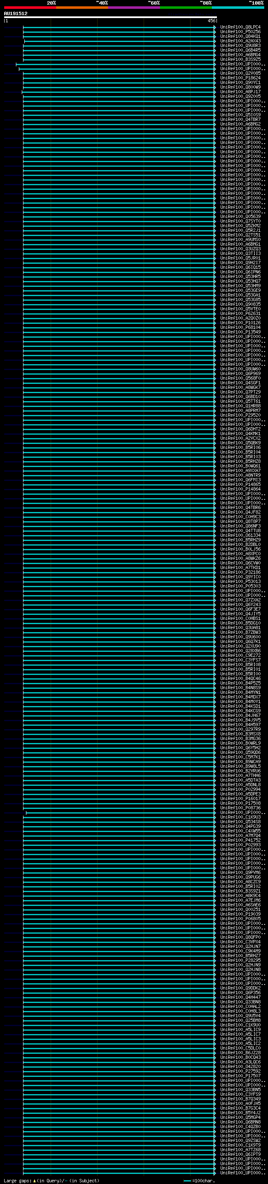
Task: Select the UniRef100_Q1HR88 label
Action: pos(240,406)
